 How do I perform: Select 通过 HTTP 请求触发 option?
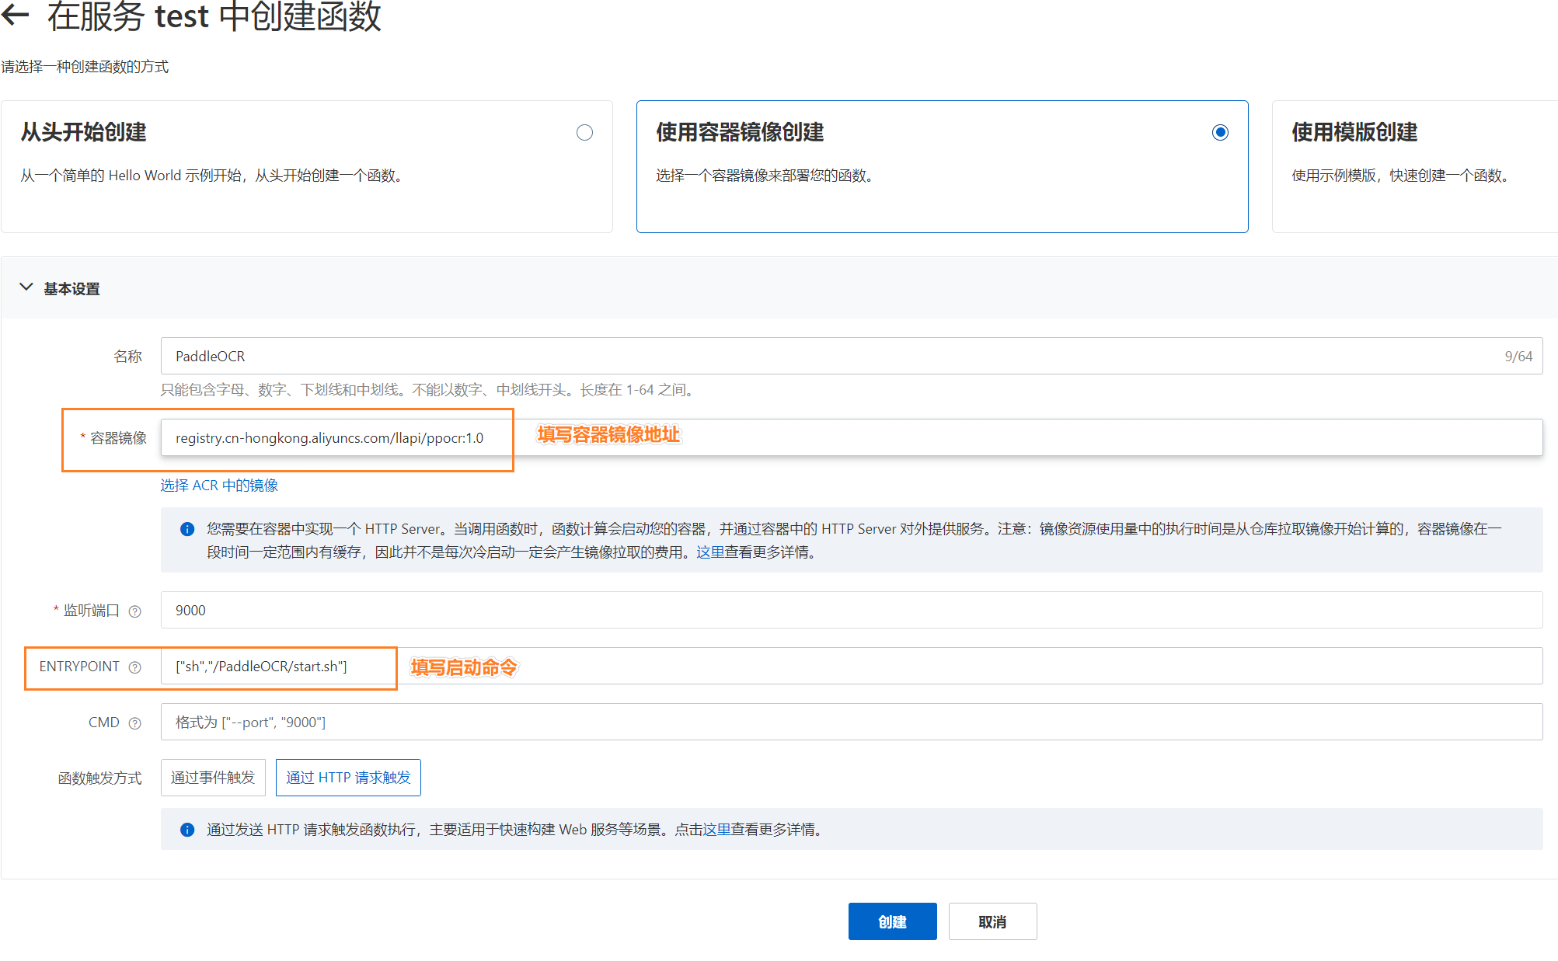[348, 778]
